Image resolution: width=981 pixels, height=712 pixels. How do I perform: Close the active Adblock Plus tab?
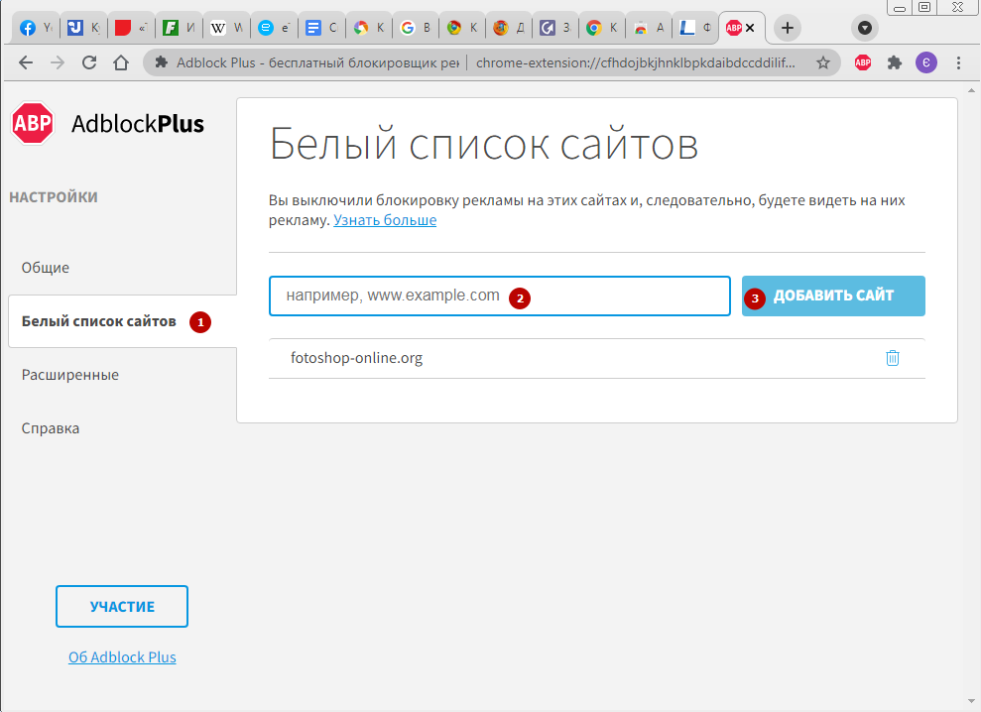pyautogui.click(x=750, y=28)
